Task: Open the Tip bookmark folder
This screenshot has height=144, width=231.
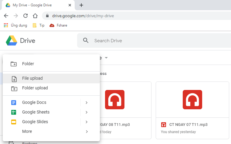Action: click(x=39, y=25)
